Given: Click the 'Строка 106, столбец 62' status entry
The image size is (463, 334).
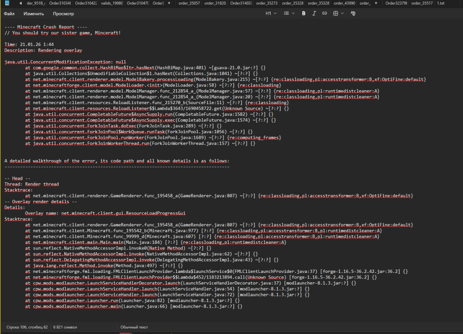Looking at the screenshot, I should click(27, 327).
